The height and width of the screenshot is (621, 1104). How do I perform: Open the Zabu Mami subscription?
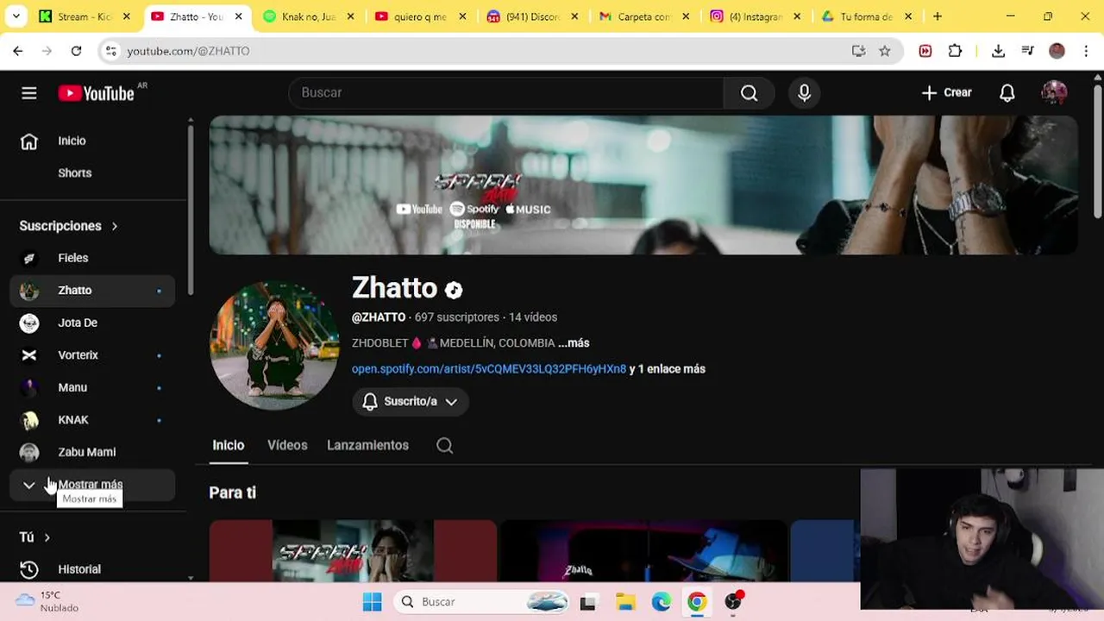pos(92,452)
